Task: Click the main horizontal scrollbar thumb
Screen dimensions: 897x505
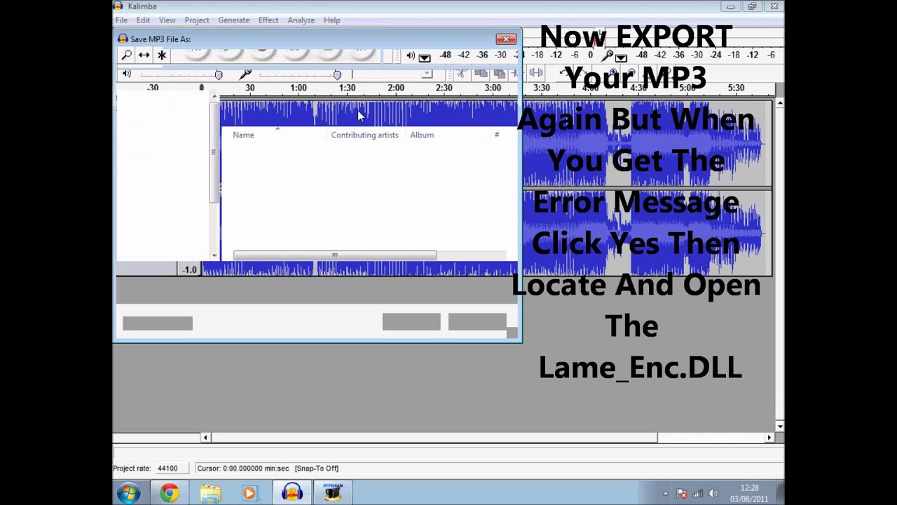Action: [x=434, y=438]
